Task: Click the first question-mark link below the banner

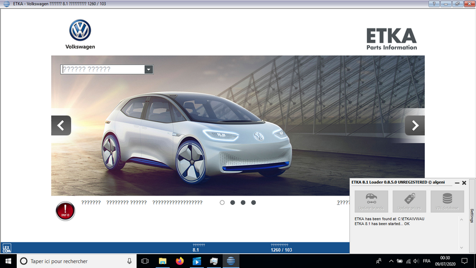Action: point(91,203)
